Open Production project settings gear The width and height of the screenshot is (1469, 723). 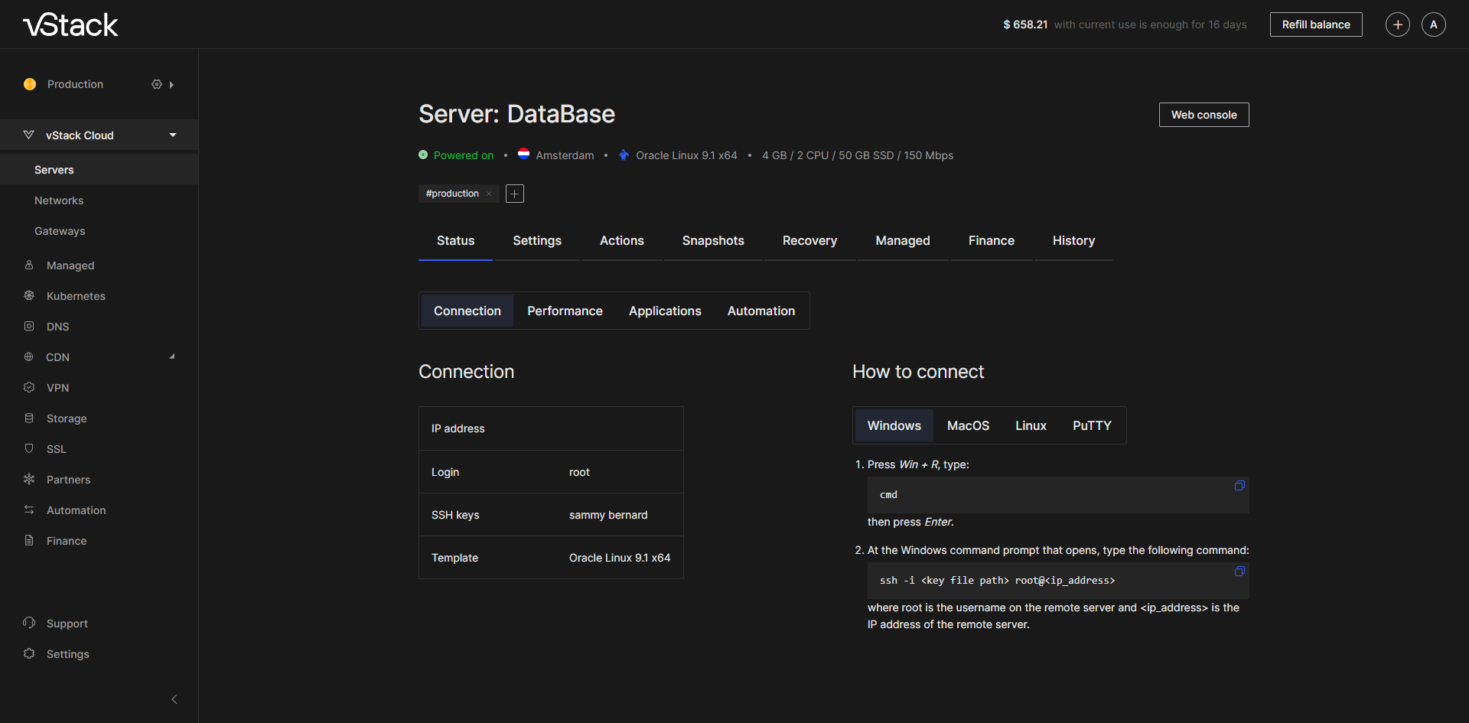(157, 84)
